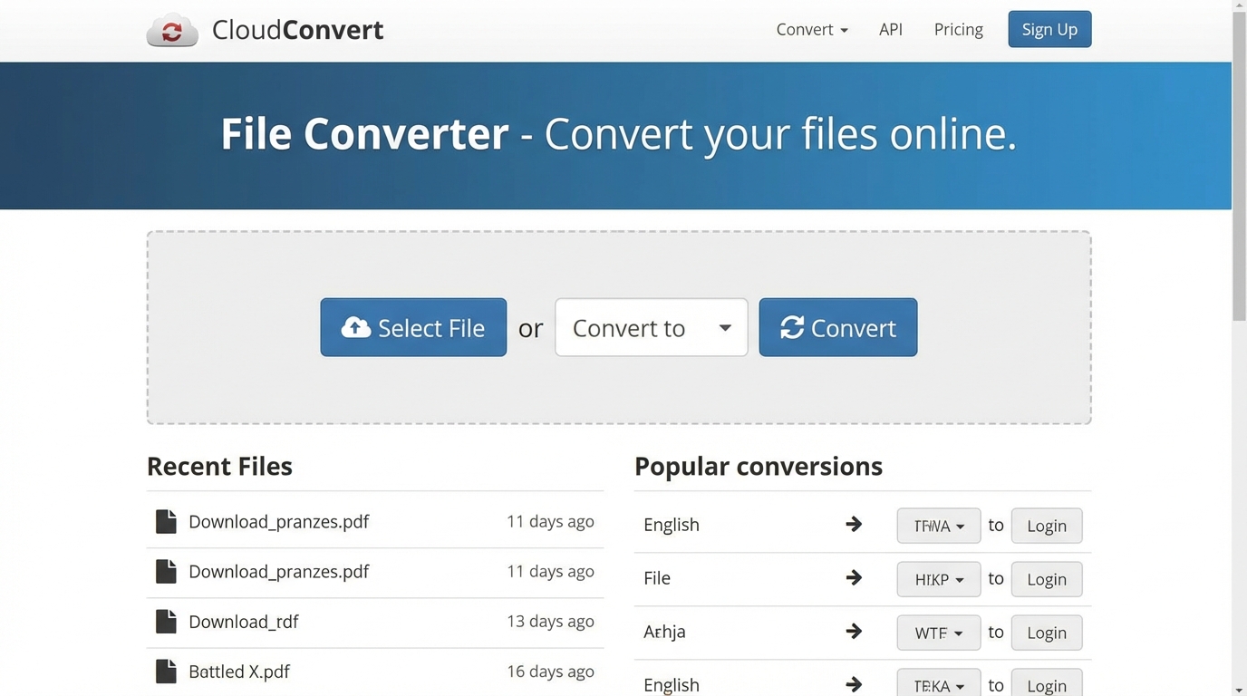Open the Convert to dropdown
1247x696 pixels.
(x=651, y=327)
